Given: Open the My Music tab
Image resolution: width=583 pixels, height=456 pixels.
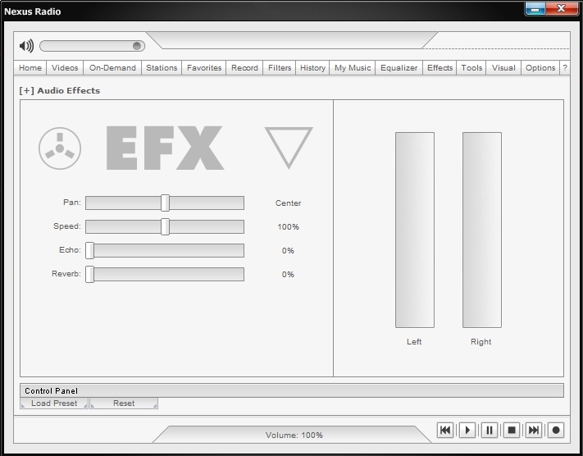Looking at the screenshot, I should click(352, 68).
